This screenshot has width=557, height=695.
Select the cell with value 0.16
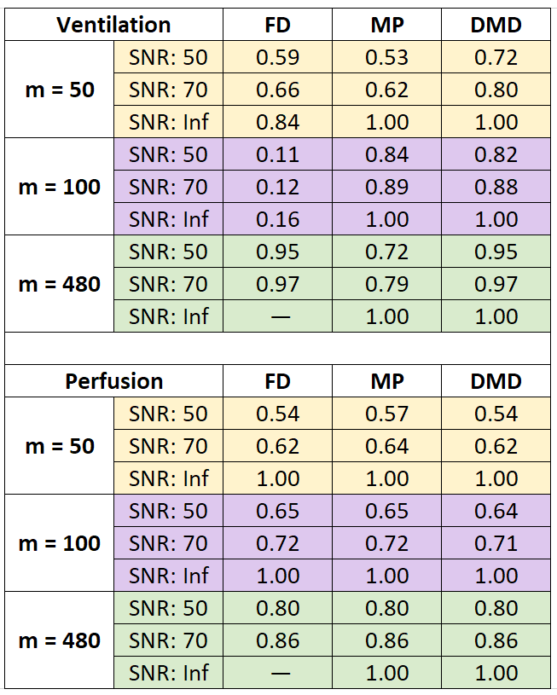tap(278, 219)
